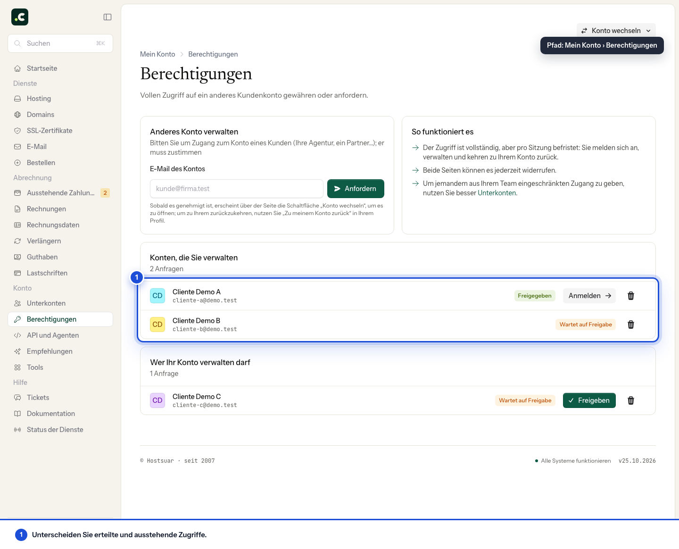Click Mein Konto in the breadcrumb
The height and width of the screenshot is (549, 679).
pos(157,54)
